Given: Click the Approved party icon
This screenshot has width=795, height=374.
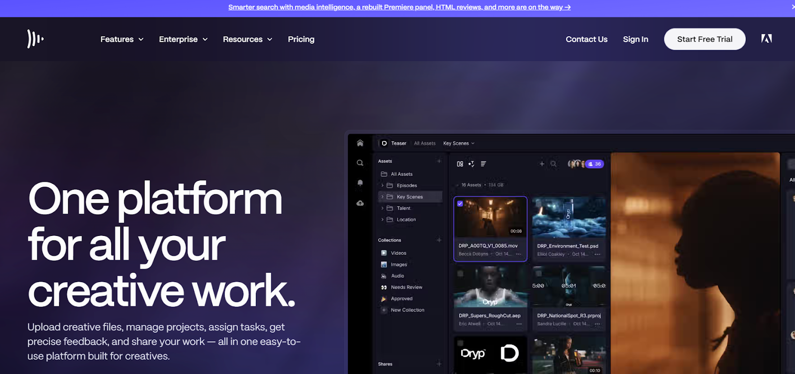Looking at the screenshot, I should pyautogui.click(x=384, y=299).
